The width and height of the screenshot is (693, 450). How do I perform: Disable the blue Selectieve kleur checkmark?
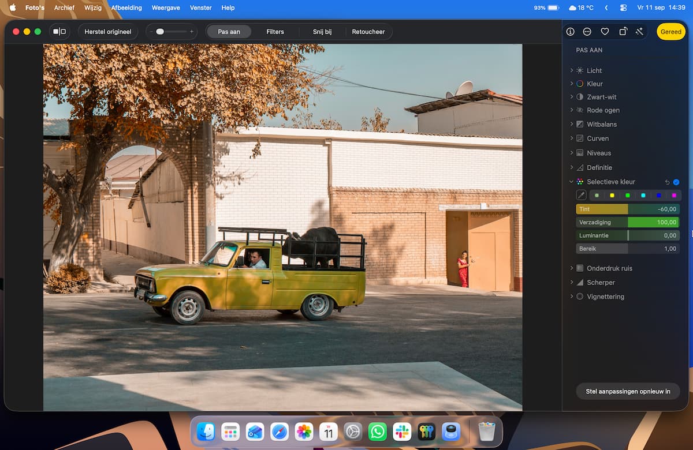click(x=676, y=182)
